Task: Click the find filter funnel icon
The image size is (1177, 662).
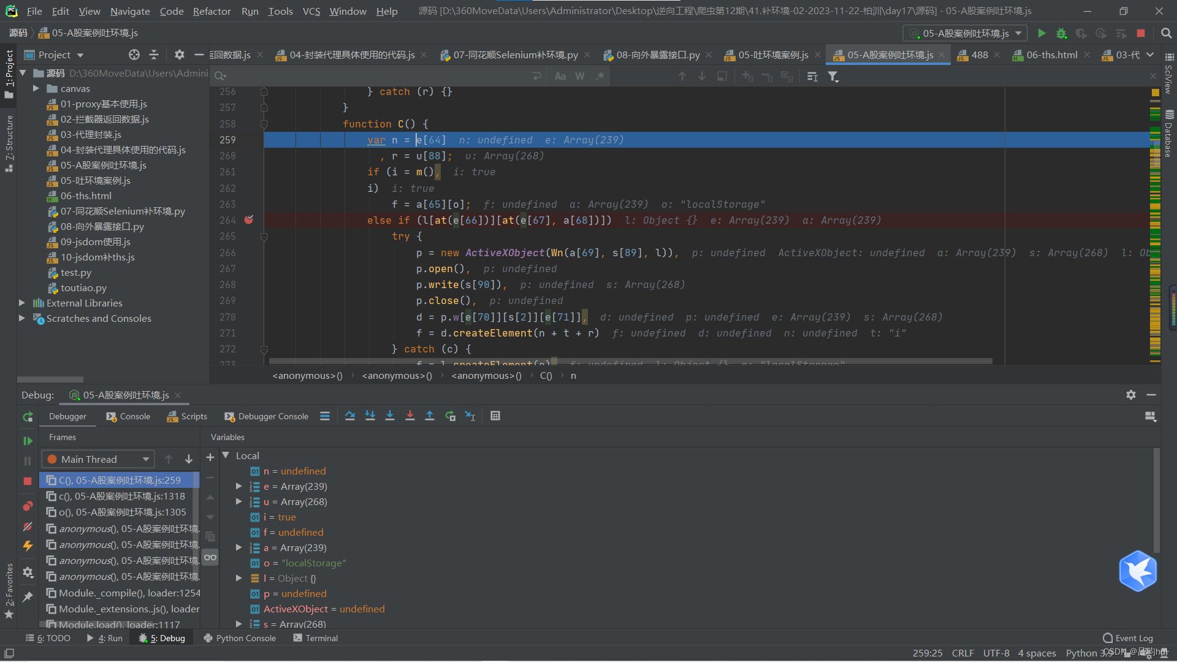Action: click(x=833, y=77)
